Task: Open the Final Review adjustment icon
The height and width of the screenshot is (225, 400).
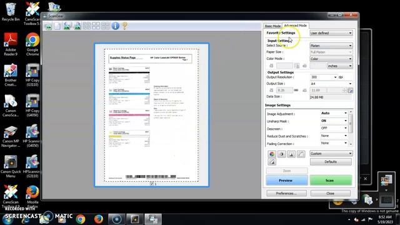Action: [272, 162]
